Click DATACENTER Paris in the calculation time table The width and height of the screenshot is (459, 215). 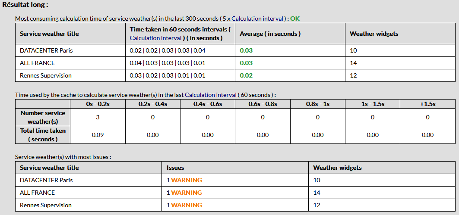click(x=46, y=50)
